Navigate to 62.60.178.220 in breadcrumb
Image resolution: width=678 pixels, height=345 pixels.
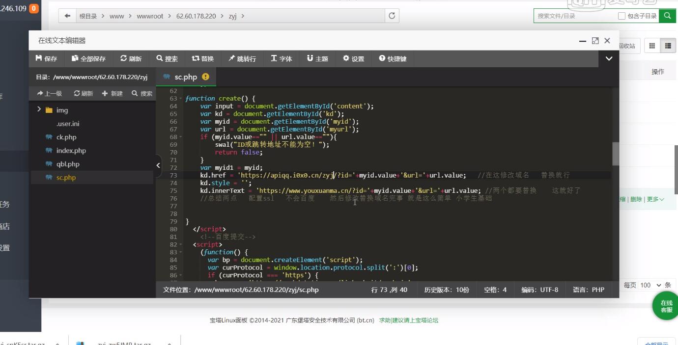click(196, 16)
